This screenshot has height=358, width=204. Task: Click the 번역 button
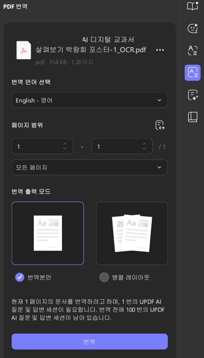click(x=90, y=342)
